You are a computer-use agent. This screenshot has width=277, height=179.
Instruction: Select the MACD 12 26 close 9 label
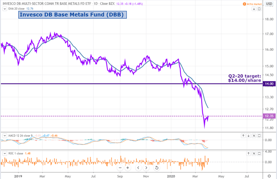point(20,136)
